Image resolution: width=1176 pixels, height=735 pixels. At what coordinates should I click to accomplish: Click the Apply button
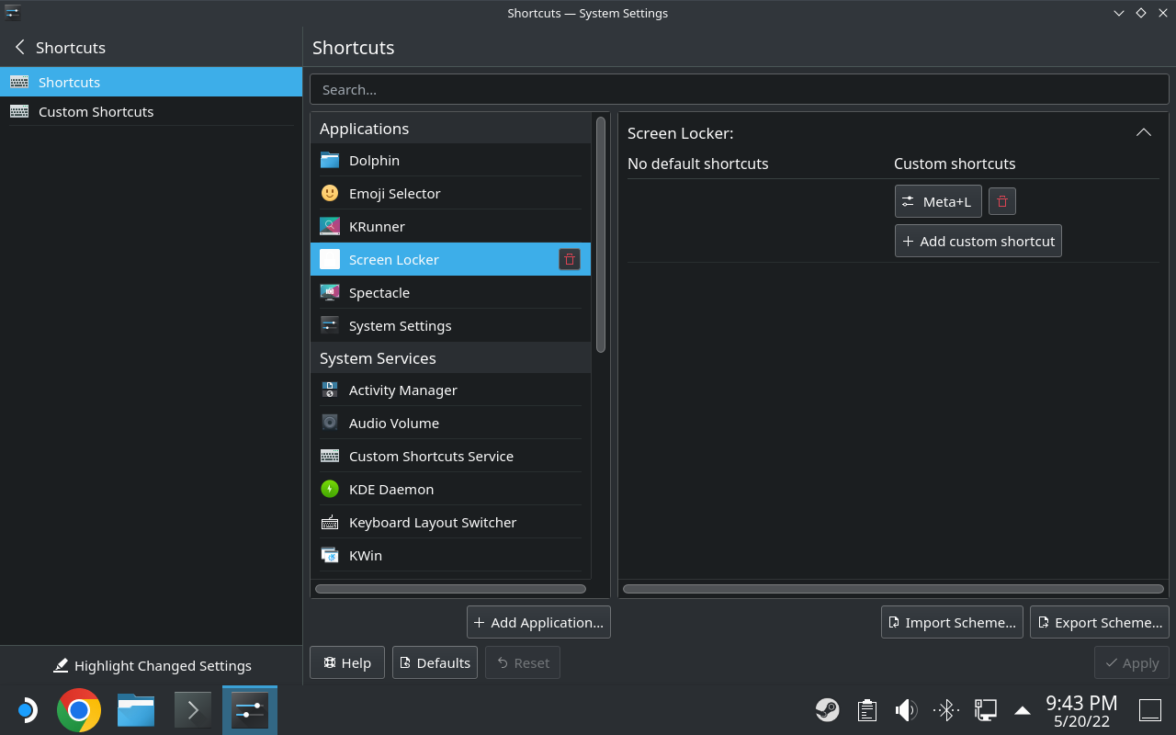(x=1132, y=662)
